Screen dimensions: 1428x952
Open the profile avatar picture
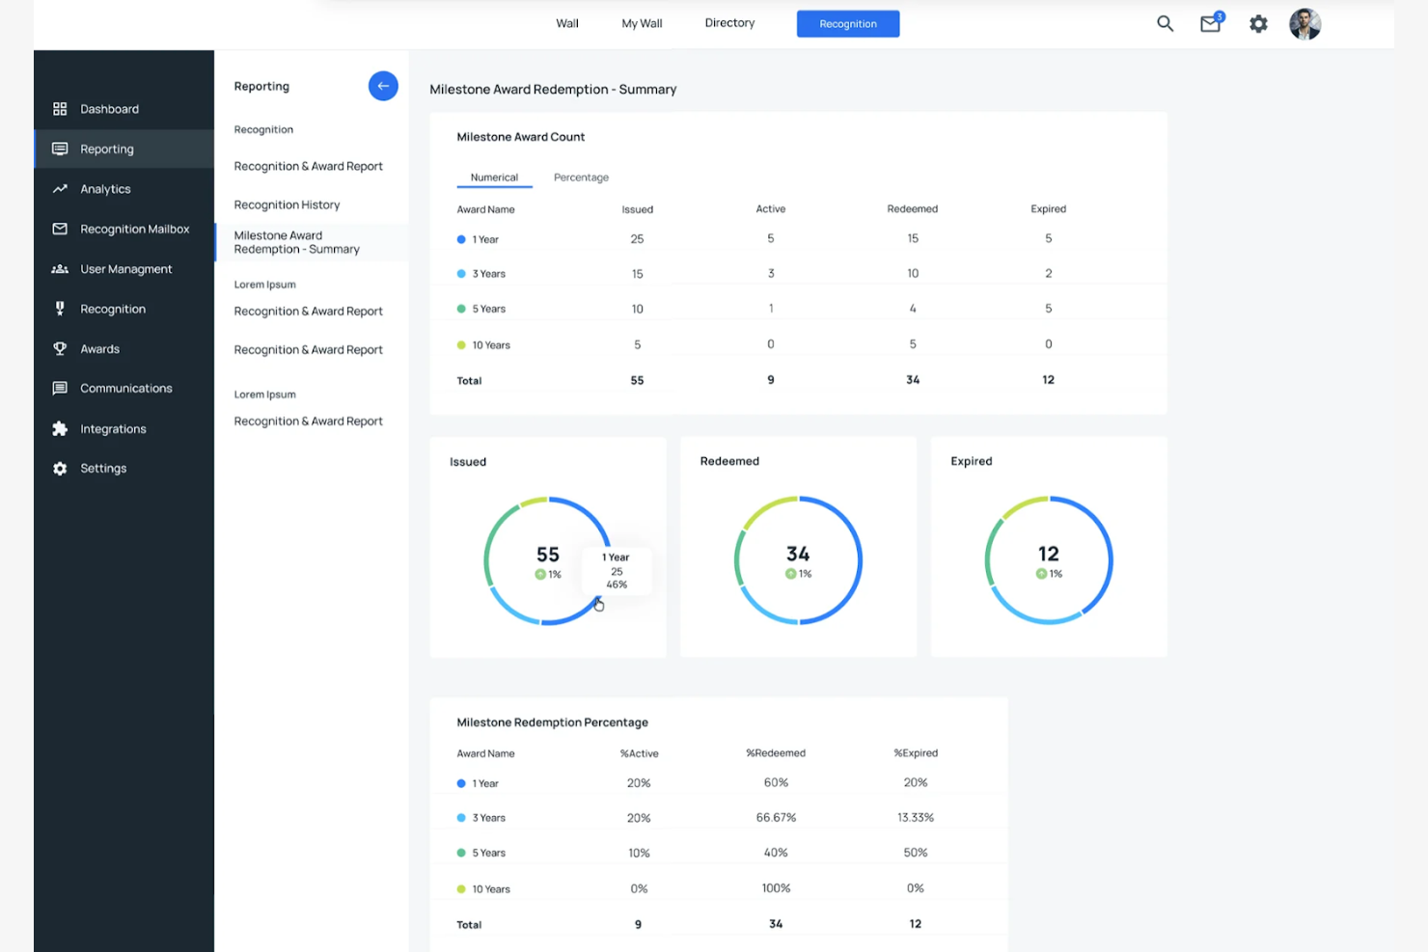(1304, 24)
